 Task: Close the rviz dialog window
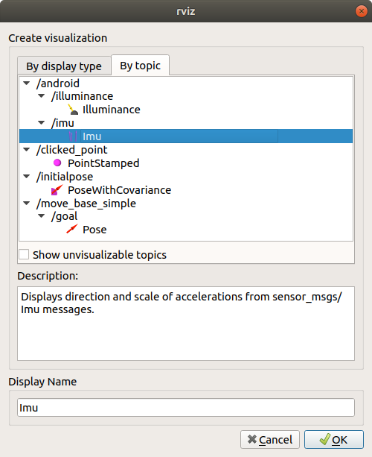[362, 11]
